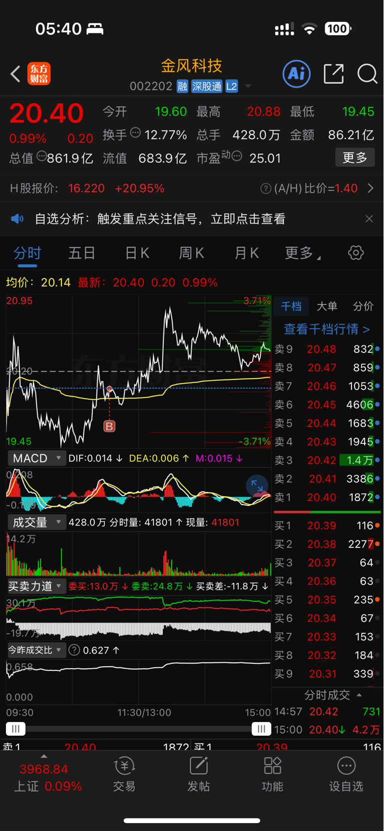This screenshot has width=384, height=831.
Task: Tap the share export icon
Action: pyautogui.click(x=334, y=74)
